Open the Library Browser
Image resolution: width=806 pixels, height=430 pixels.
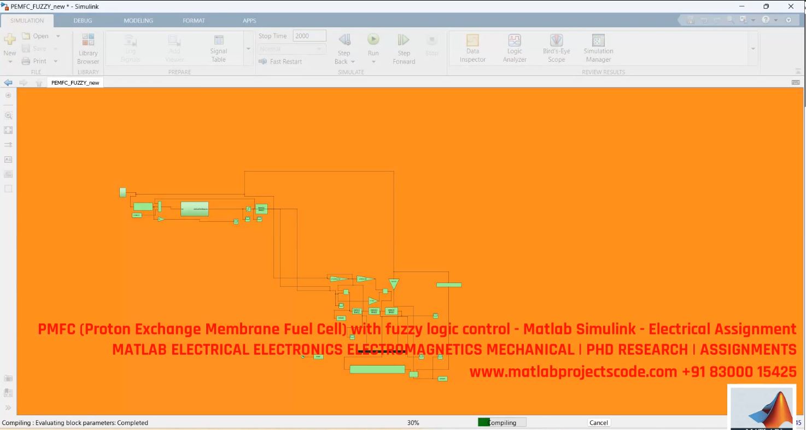[x=87, y=48]
